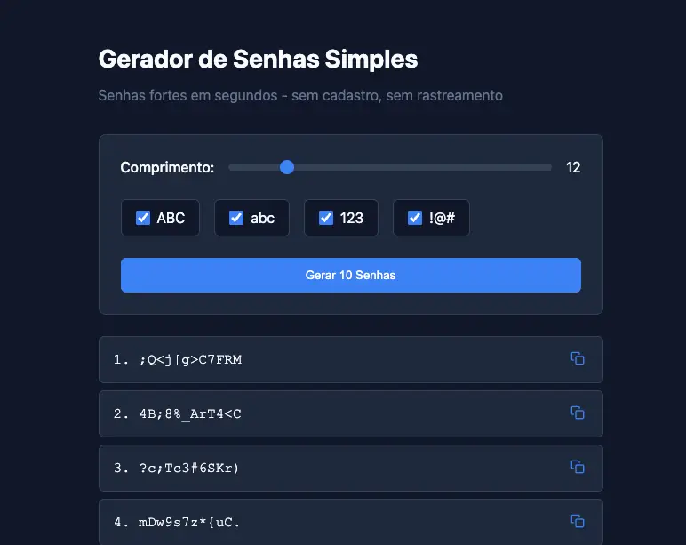Viewport: 686px width, 545px height.
Task: Copy the fourth password mDw9s7z*{uC.
Action: point(578,521)
